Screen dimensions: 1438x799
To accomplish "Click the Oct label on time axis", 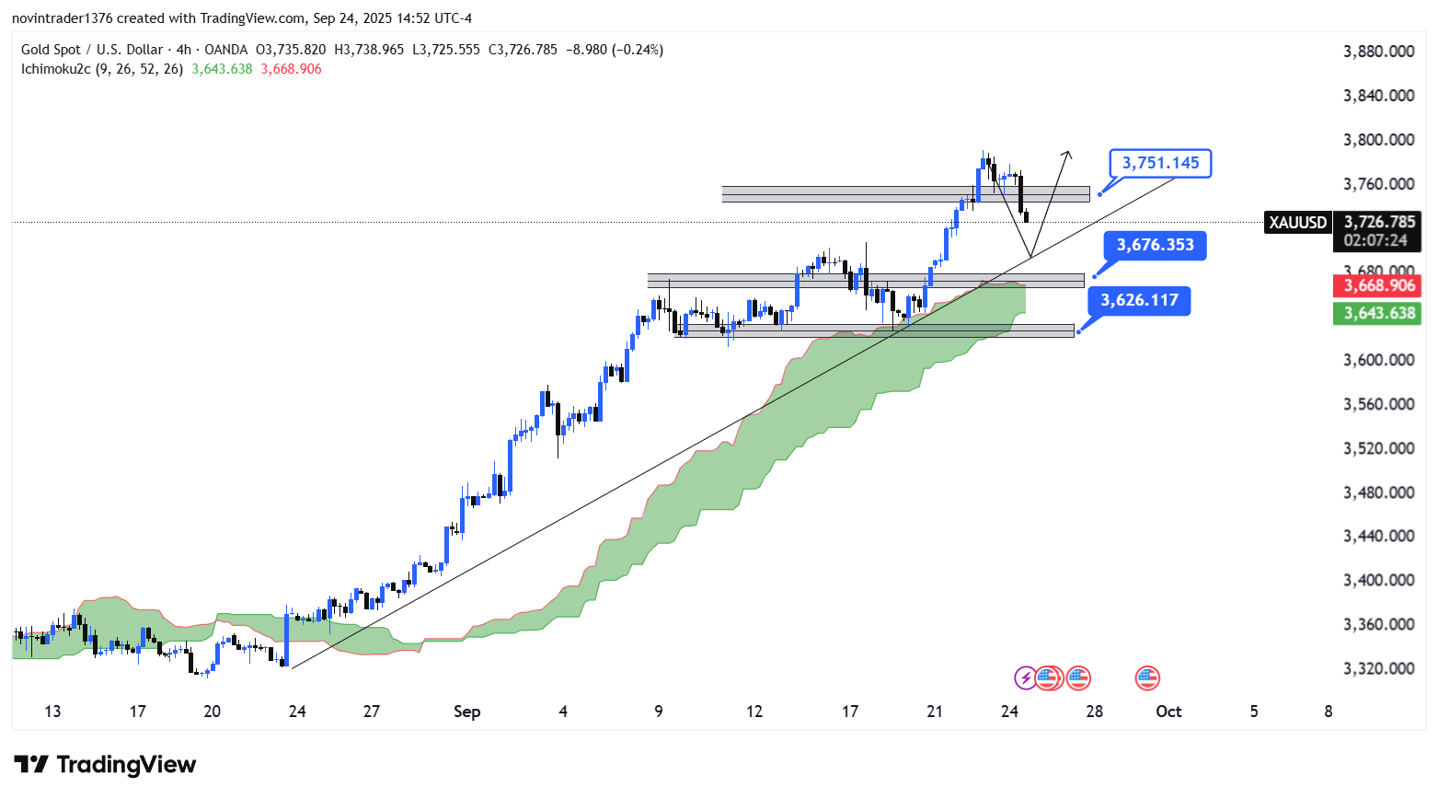I will 1168,712.
